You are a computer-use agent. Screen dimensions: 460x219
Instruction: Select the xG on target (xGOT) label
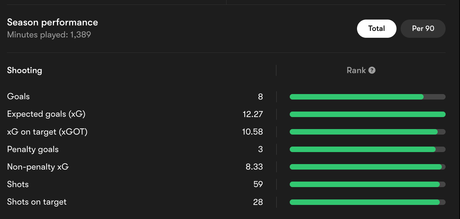pyautogui.click(x=47, y=131)
